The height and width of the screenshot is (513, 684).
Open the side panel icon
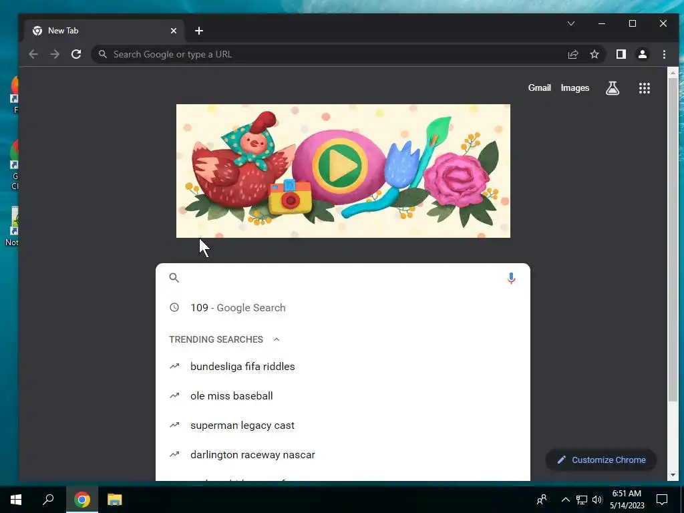point(621,54)
